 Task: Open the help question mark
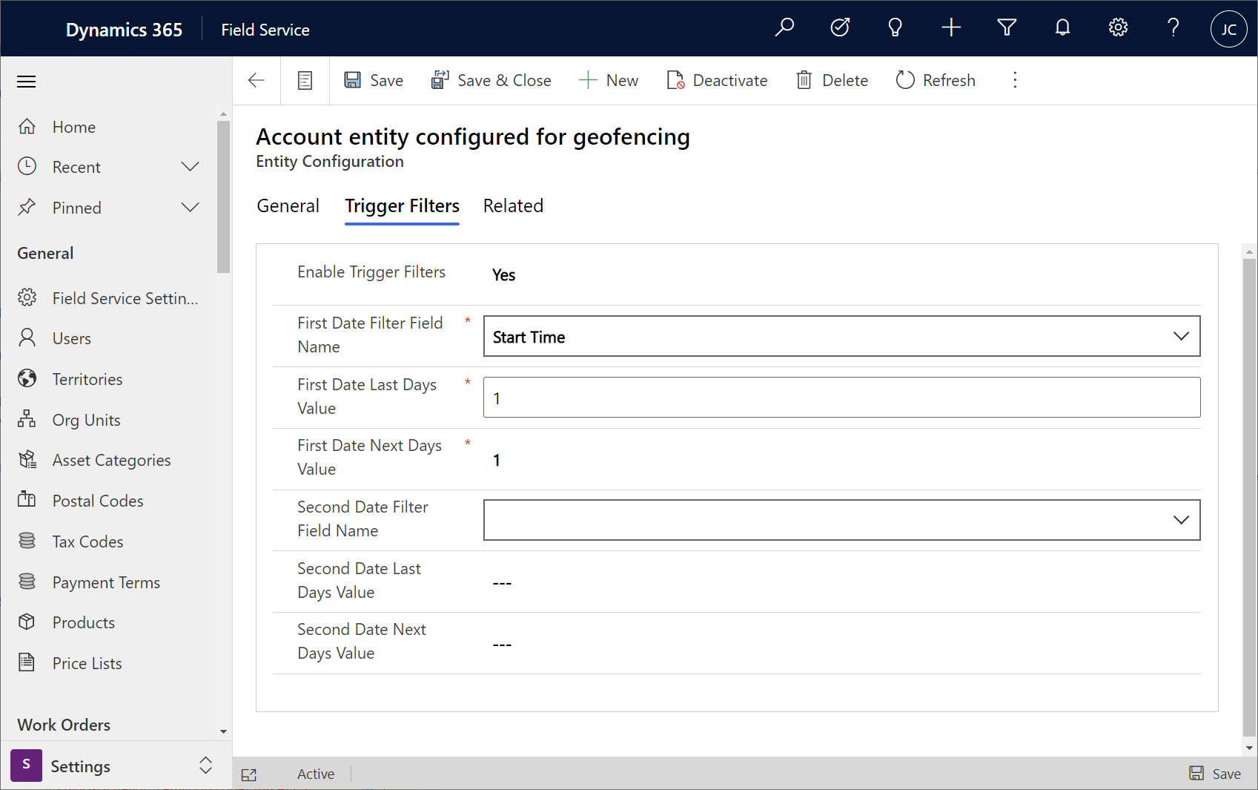(x=1173, y=28)
